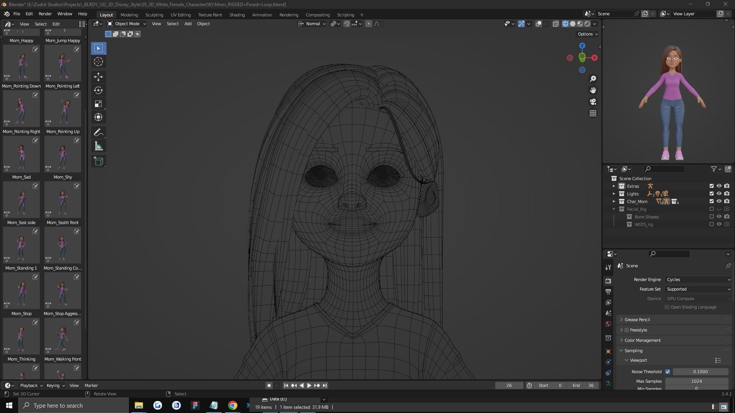Select the Add Cube tool
The height and width of the screenshot is (413, 735).
click(98, 161)
